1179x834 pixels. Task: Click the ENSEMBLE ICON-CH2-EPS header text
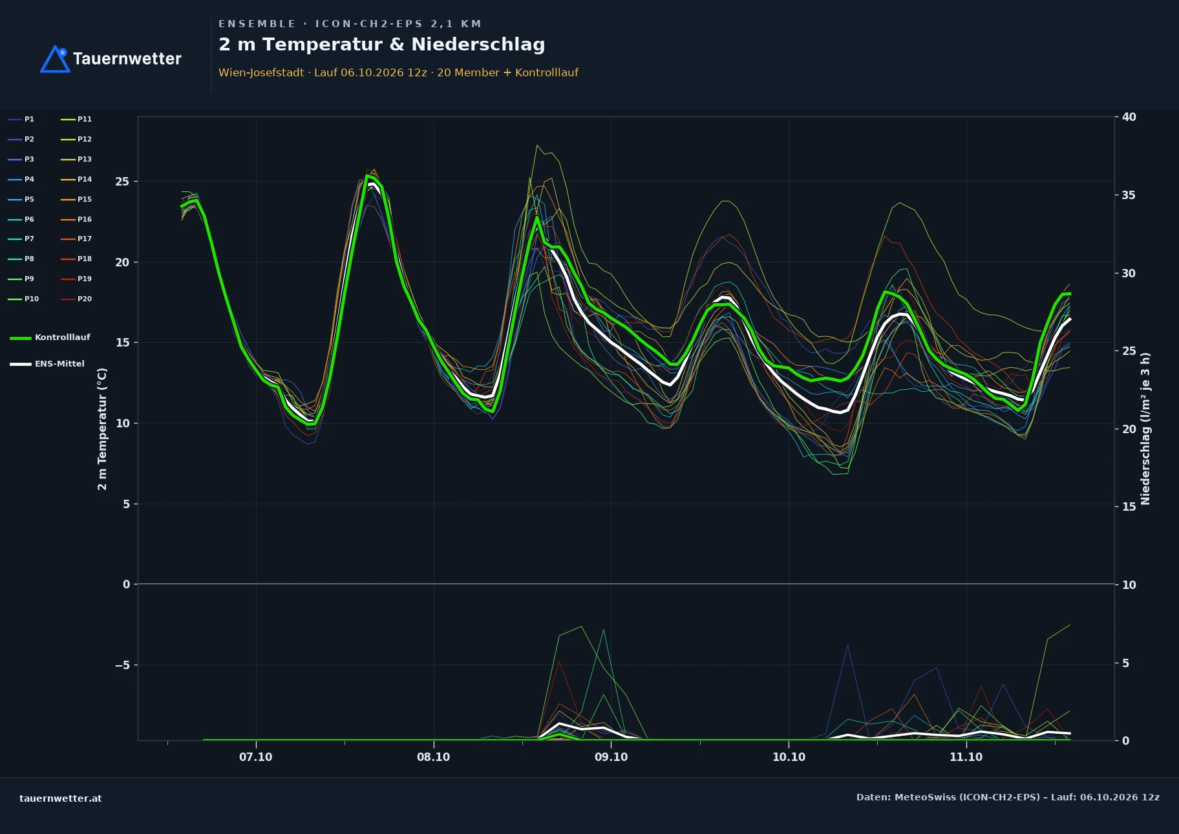pyautogui.click(x=350, y=24)
